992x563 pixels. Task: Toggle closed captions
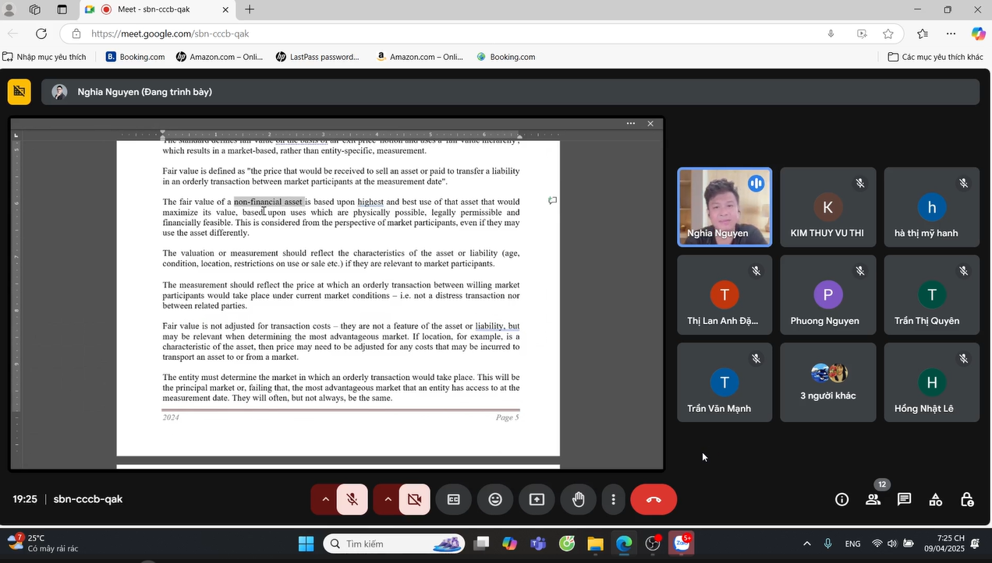click(x=454, y=499)
